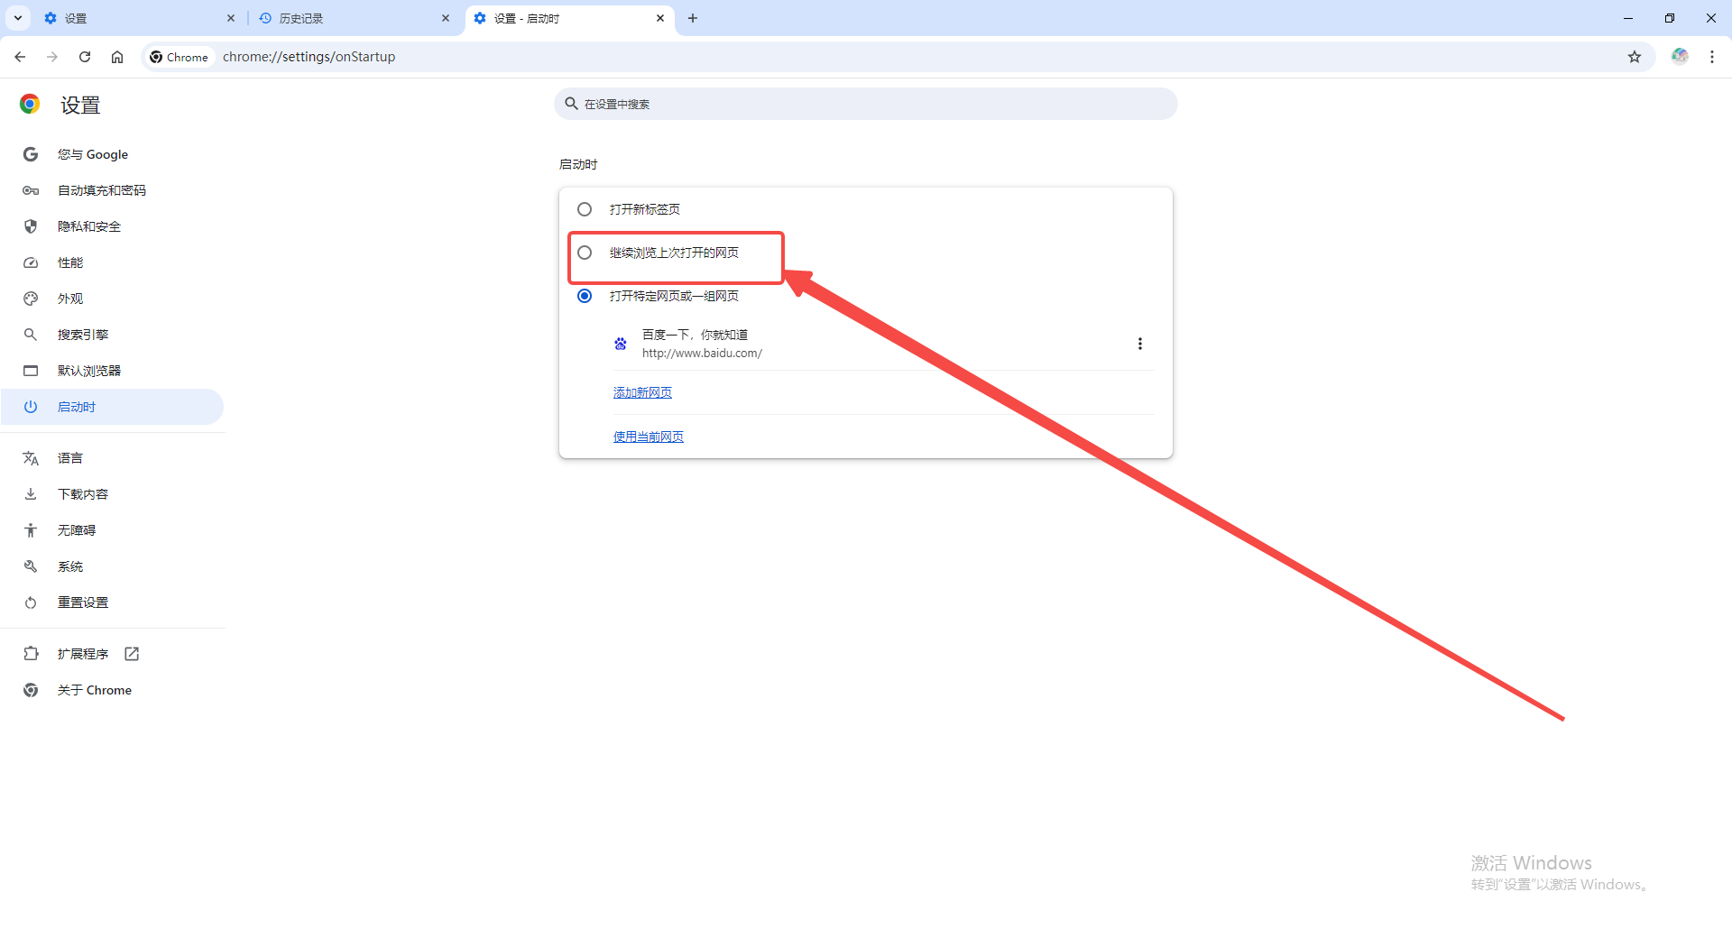This screenshot has height=938, width=1732.
Task: Minimize the Chrome window
Action: tap(1628, 18)
